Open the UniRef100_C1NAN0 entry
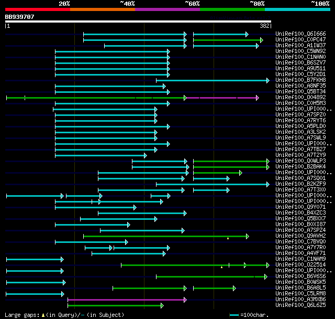335x319 pixels. pyautogui.click(x=300, y=57)
